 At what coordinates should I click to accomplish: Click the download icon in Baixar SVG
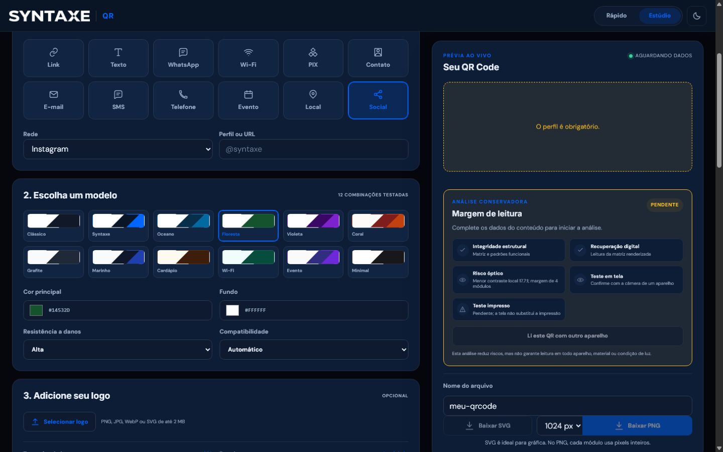point(469,425)
